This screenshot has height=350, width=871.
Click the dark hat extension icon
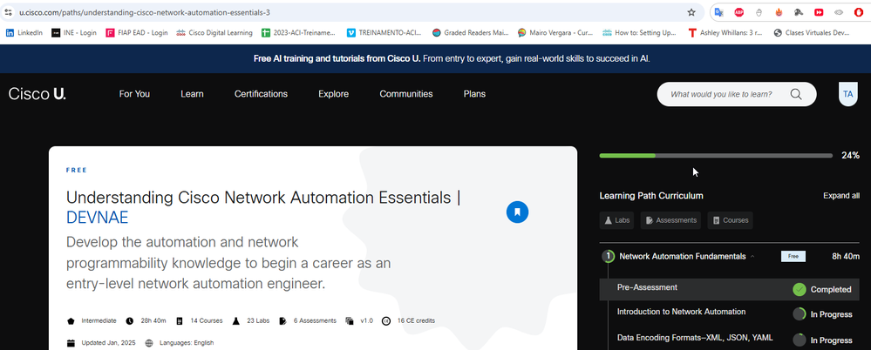[799, 12]
